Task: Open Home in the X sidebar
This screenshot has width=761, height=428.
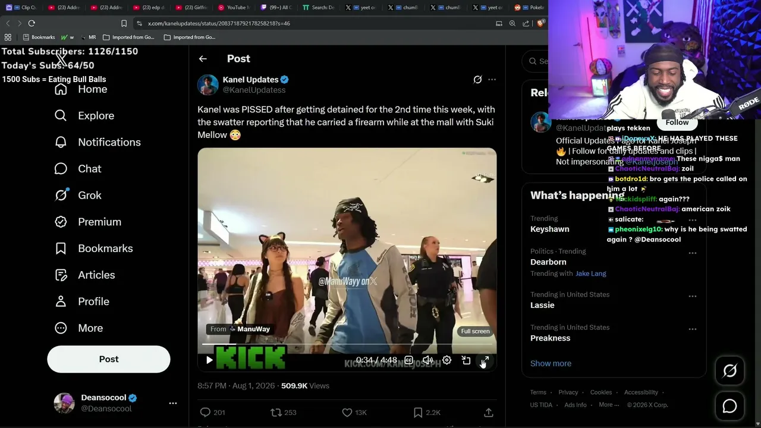Action: point(81,89)
